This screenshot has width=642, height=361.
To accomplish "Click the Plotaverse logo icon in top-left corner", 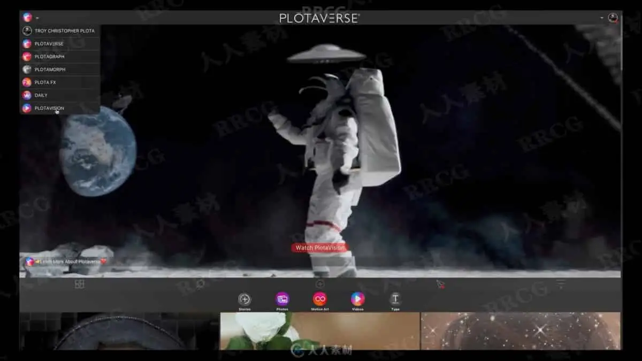I will pyautogui.click(x=27, y=18).
